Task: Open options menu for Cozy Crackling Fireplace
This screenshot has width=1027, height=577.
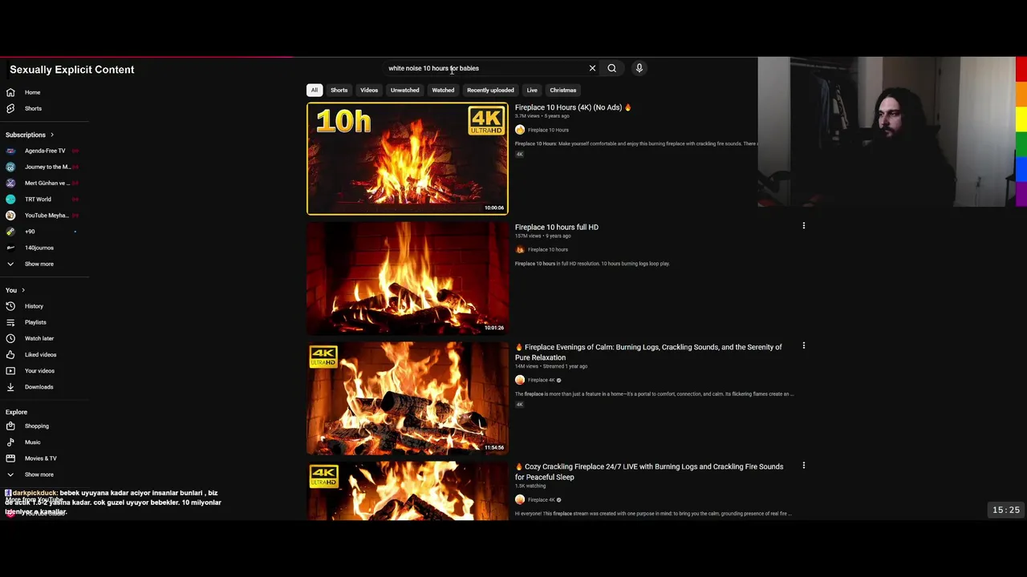Action: click(803, 466)
